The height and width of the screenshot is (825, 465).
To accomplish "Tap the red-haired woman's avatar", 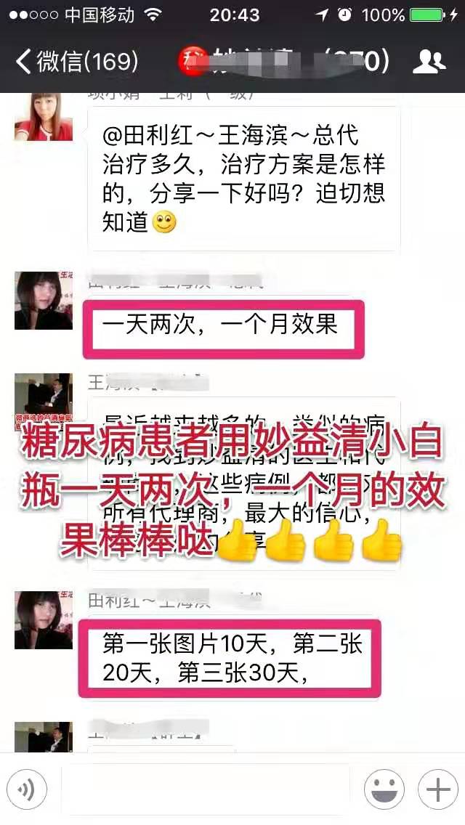I will pos(43,117).
